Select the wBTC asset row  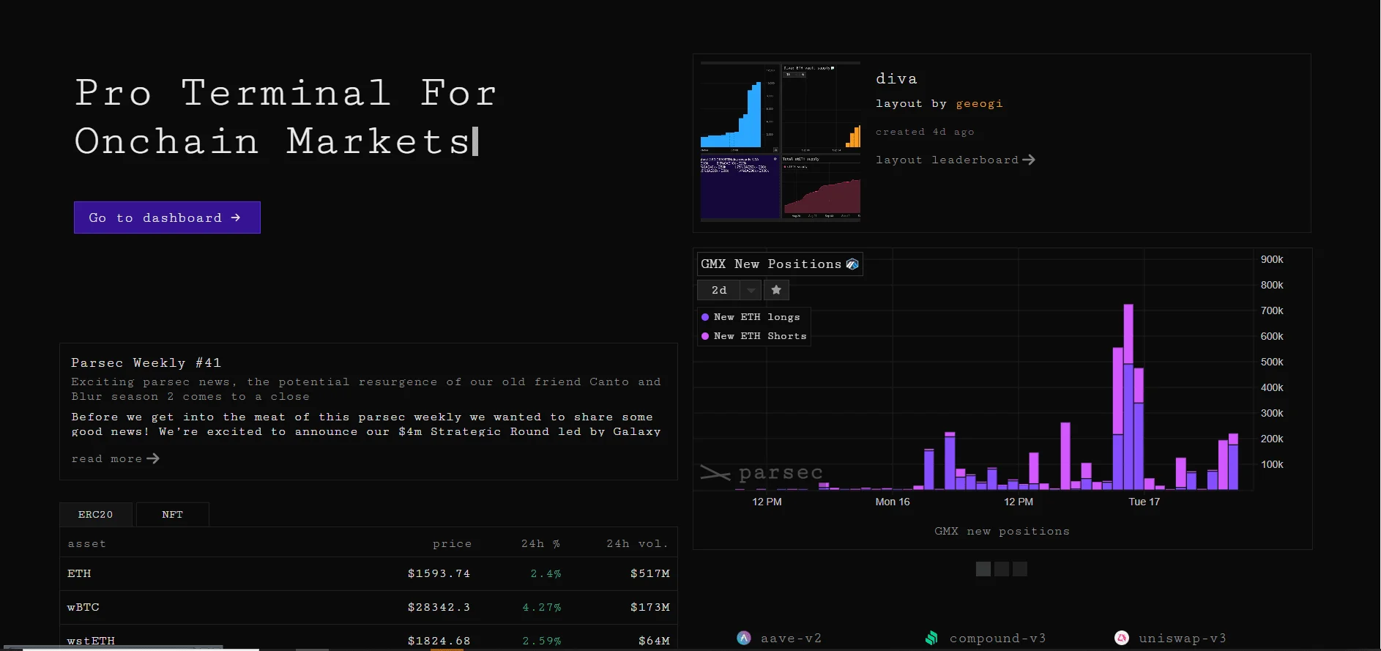(x=368, y=607)
